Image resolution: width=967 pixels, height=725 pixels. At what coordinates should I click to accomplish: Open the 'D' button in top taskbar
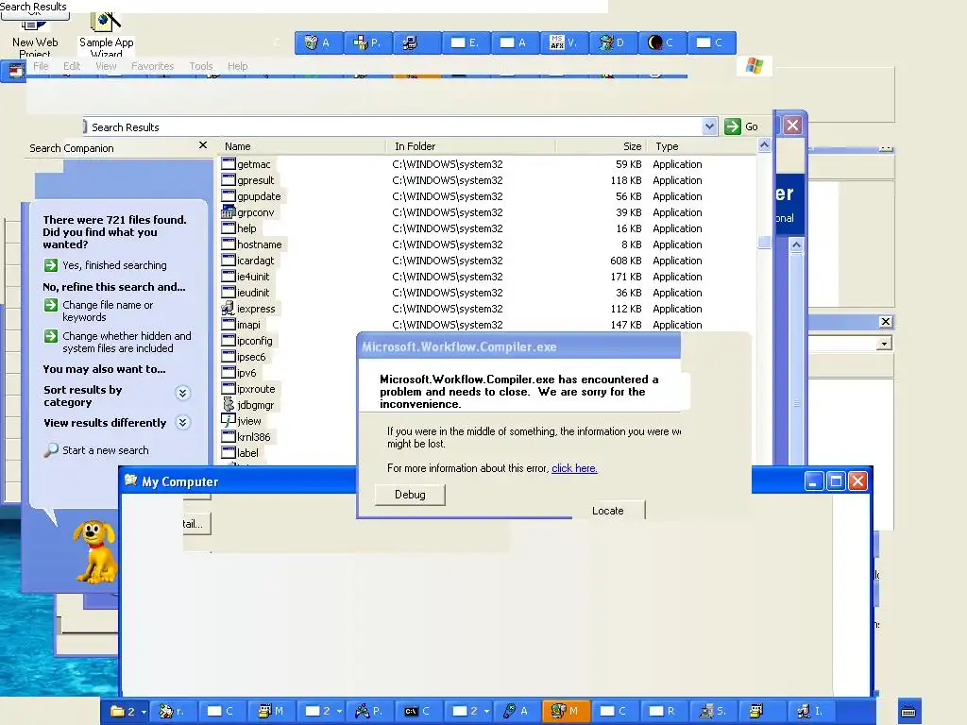613,42
